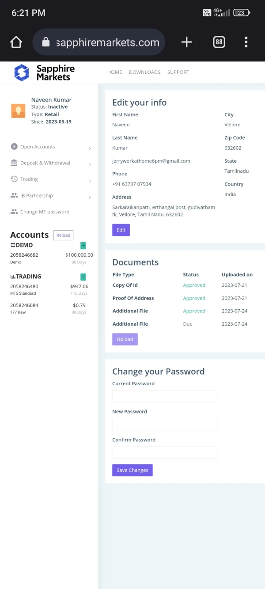Click the Due status of Additional File
The width and height of the screenshot is (265, 589).
point(188,324)
